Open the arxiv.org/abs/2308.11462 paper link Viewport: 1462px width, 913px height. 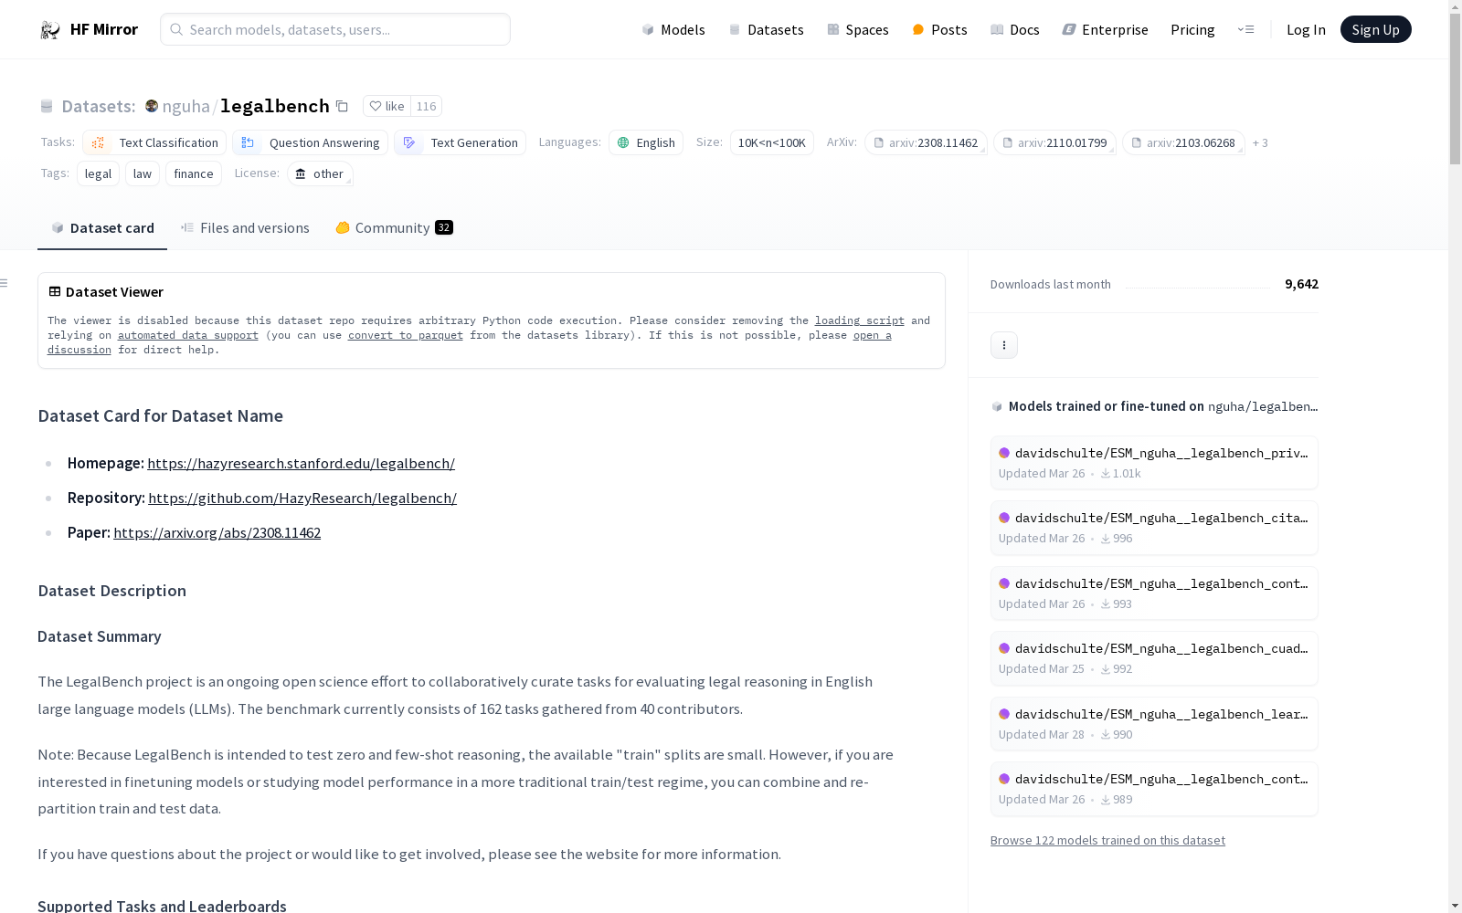(217, 533)
